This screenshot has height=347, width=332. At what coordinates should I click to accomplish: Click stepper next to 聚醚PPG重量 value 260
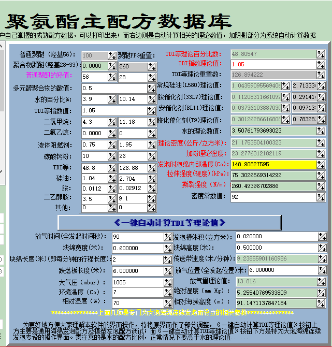point(152,66)
